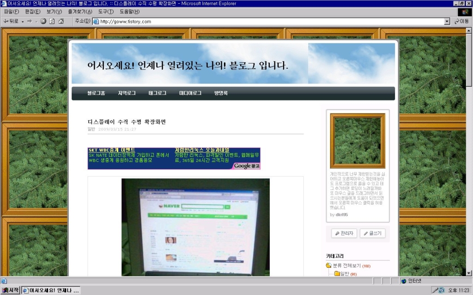Select 분류 전체보기 category link
Image resolution: width=473 pixels, height=295 pixels.
346,265
